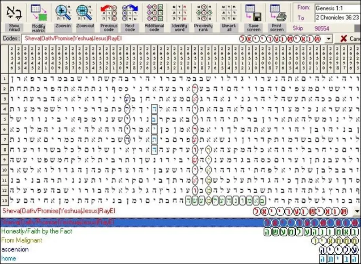Select the 'ascension' code row
The image size is (361, 264).
point(180,249)
